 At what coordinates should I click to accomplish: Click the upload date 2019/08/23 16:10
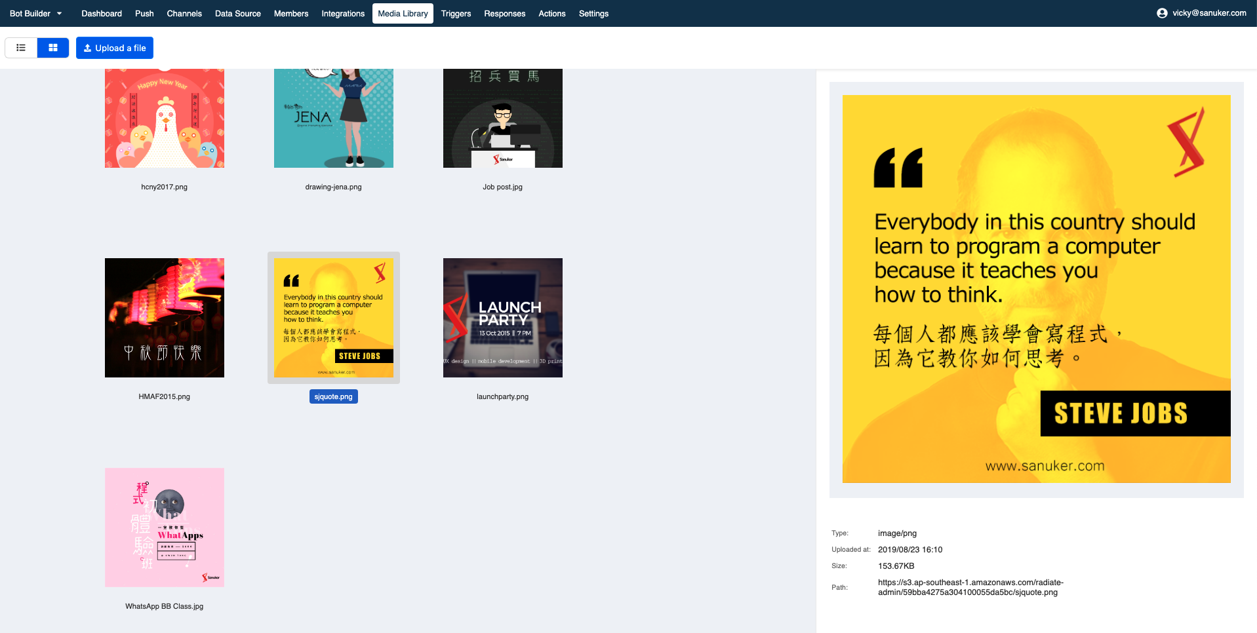pyautogui.click(x=910, y=550)
